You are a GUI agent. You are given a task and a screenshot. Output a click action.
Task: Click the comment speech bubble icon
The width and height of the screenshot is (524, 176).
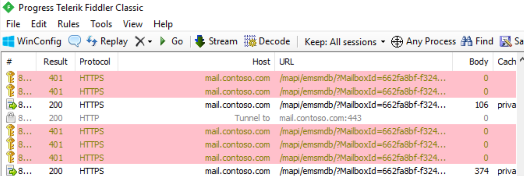(x=75, y=41)
